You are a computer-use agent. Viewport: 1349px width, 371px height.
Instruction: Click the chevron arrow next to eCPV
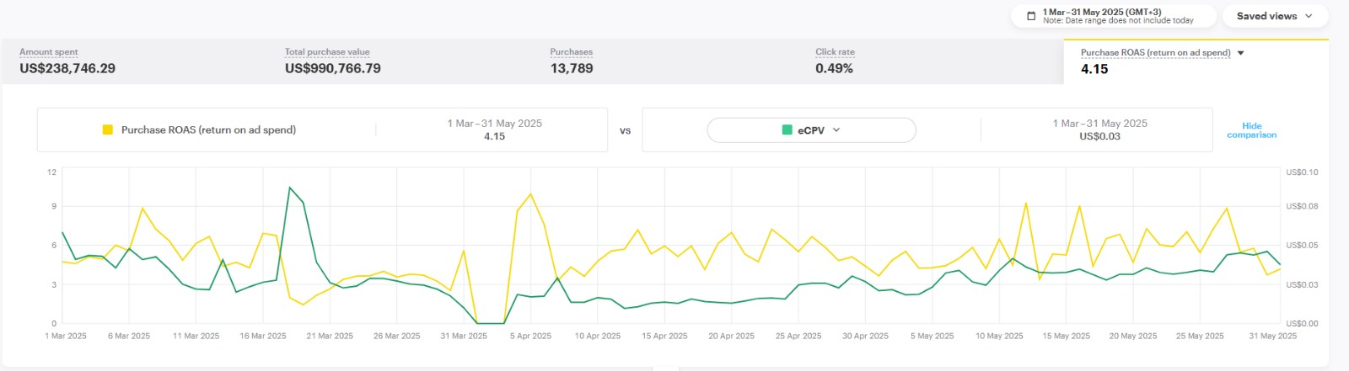(x=836, y=130)
